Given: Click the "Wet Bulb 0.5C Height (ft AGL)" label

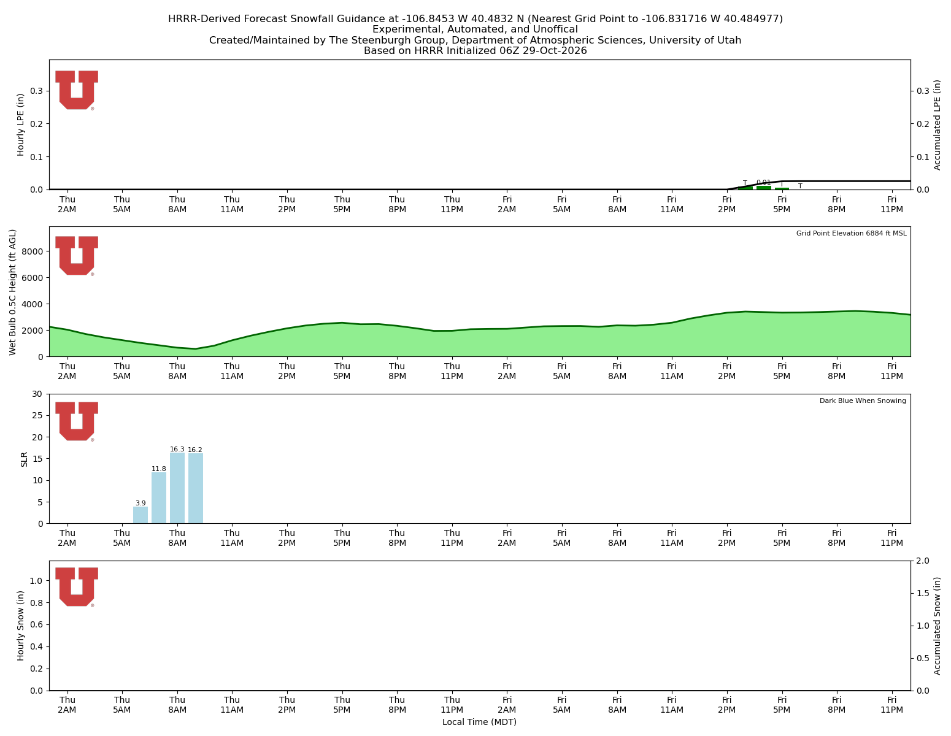Looking at the screenshot, I should [x=13, y=292].
